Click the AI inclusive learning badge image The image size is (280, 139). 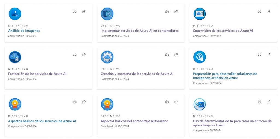(199, 104)
